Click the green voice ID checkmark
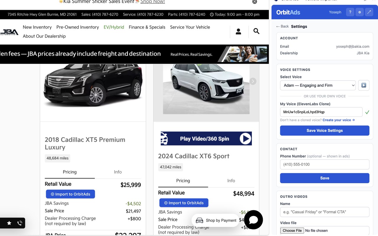Viewport: 378px width, 236px height. point(367,112)
